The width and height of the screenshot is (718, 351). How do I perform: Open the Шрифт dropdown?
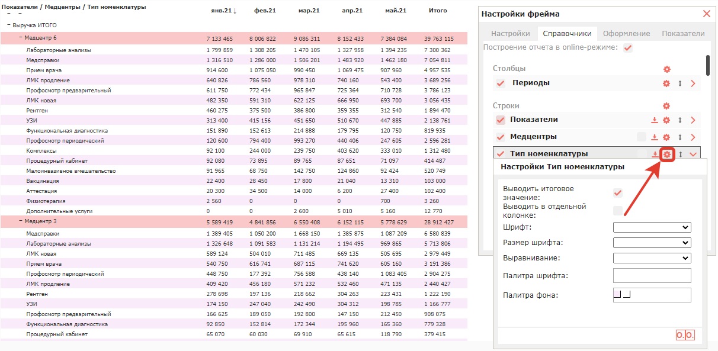coord(652,227)
